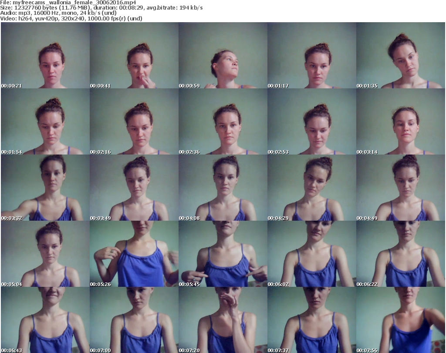Select the frame at 00:00:41
The image size is (446, 353).
pos(134,55)
